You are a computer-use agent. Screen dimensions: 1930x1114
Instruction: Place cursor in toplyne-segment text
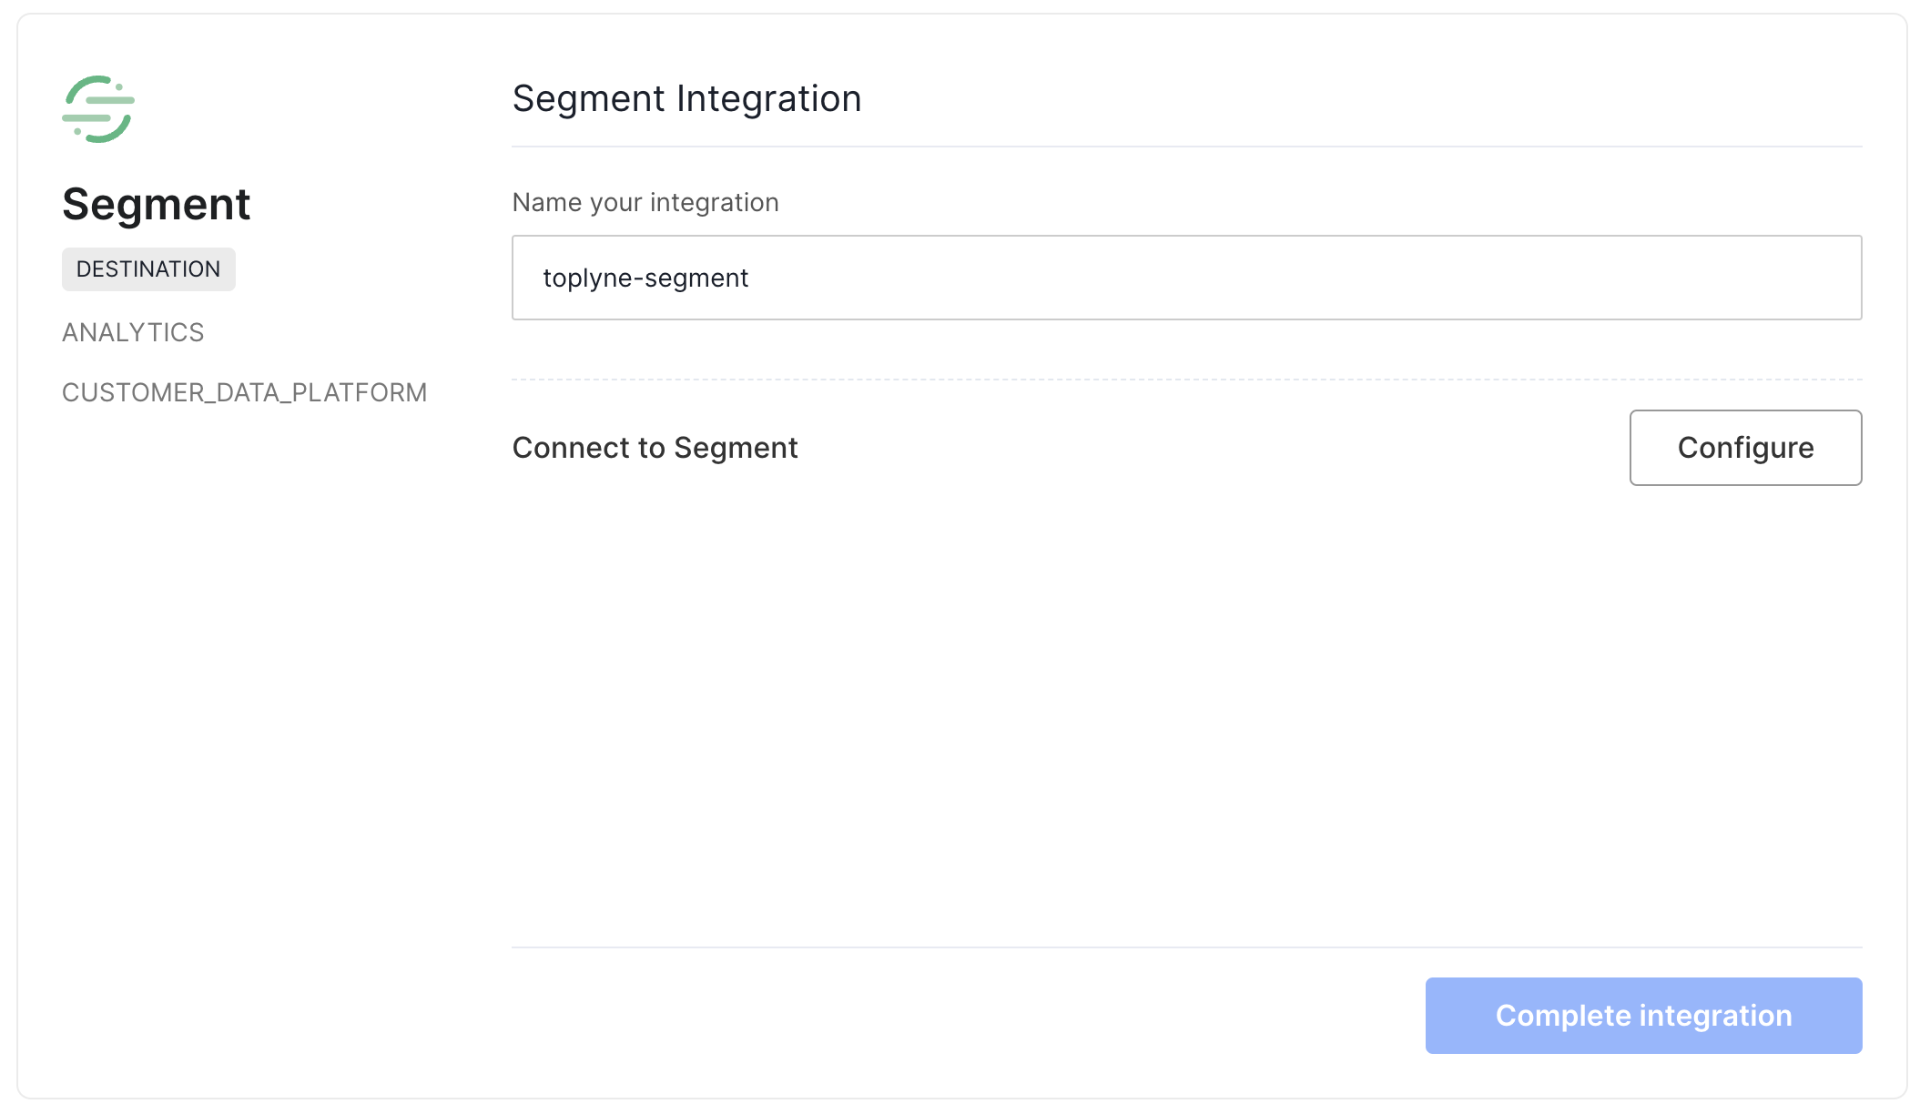coord(645,278)
